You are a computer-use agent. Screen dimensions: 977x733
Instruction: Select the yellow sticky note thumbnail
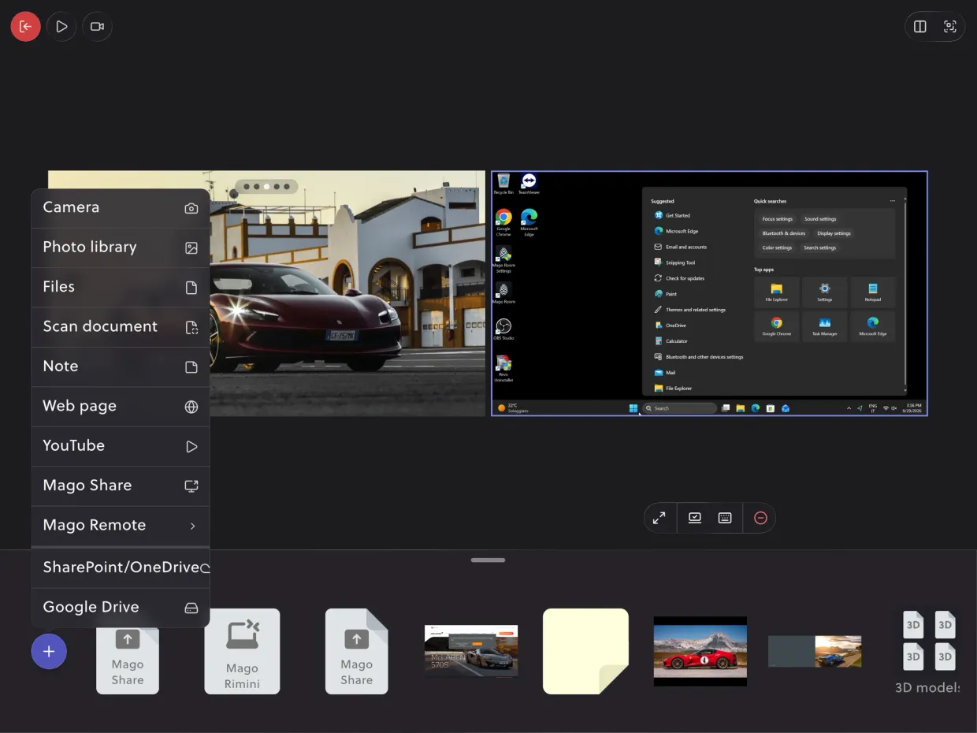[585, 651]
